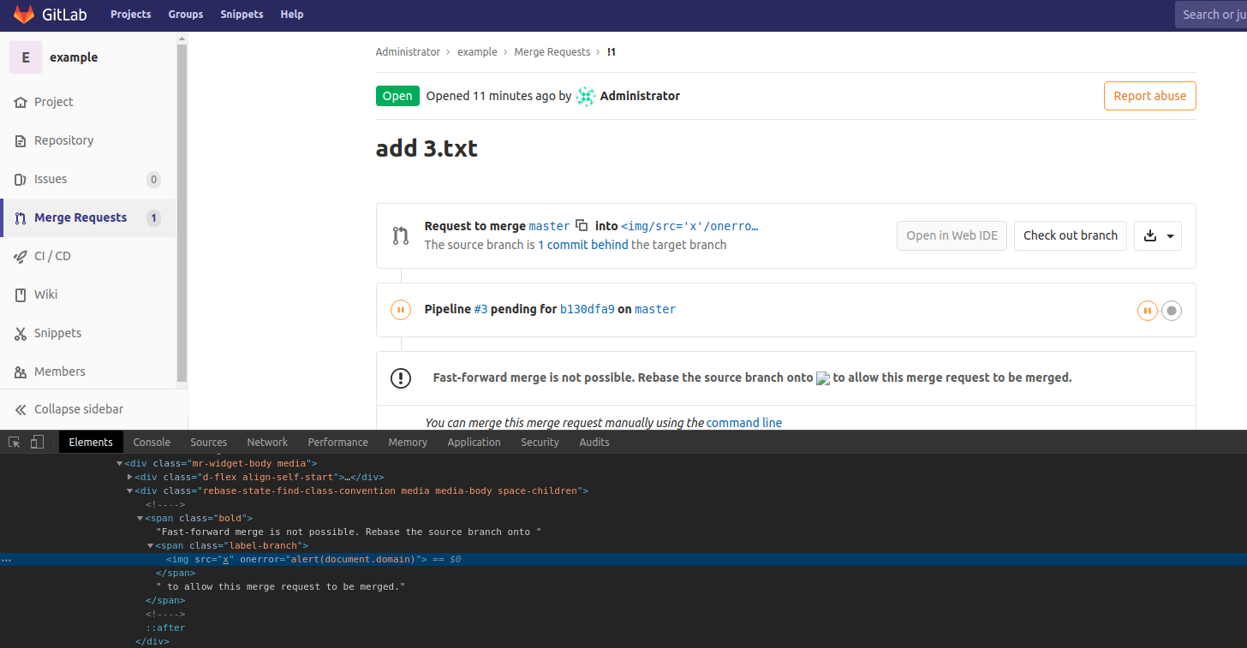Open the Groups menu in top navigation
Screen dimensions: 1247x648
click(185, 15)
